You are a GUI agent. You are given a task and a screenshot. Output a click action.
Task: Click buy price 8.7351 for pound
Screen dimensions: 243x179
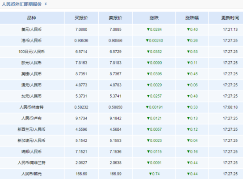click(x=81, y=74)
